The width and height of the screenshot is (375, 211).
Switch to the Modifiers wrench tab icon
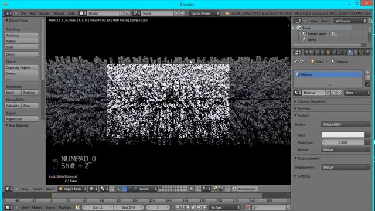[x=339, y=52]
